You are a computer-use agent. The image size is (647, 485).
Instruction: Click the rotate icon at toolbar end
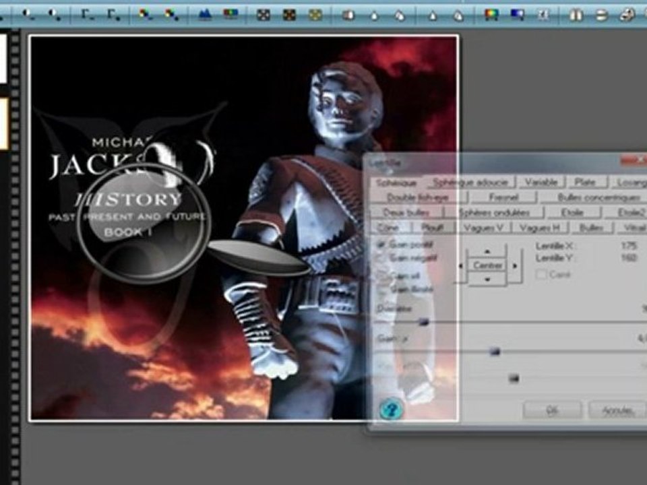[627, 15]
